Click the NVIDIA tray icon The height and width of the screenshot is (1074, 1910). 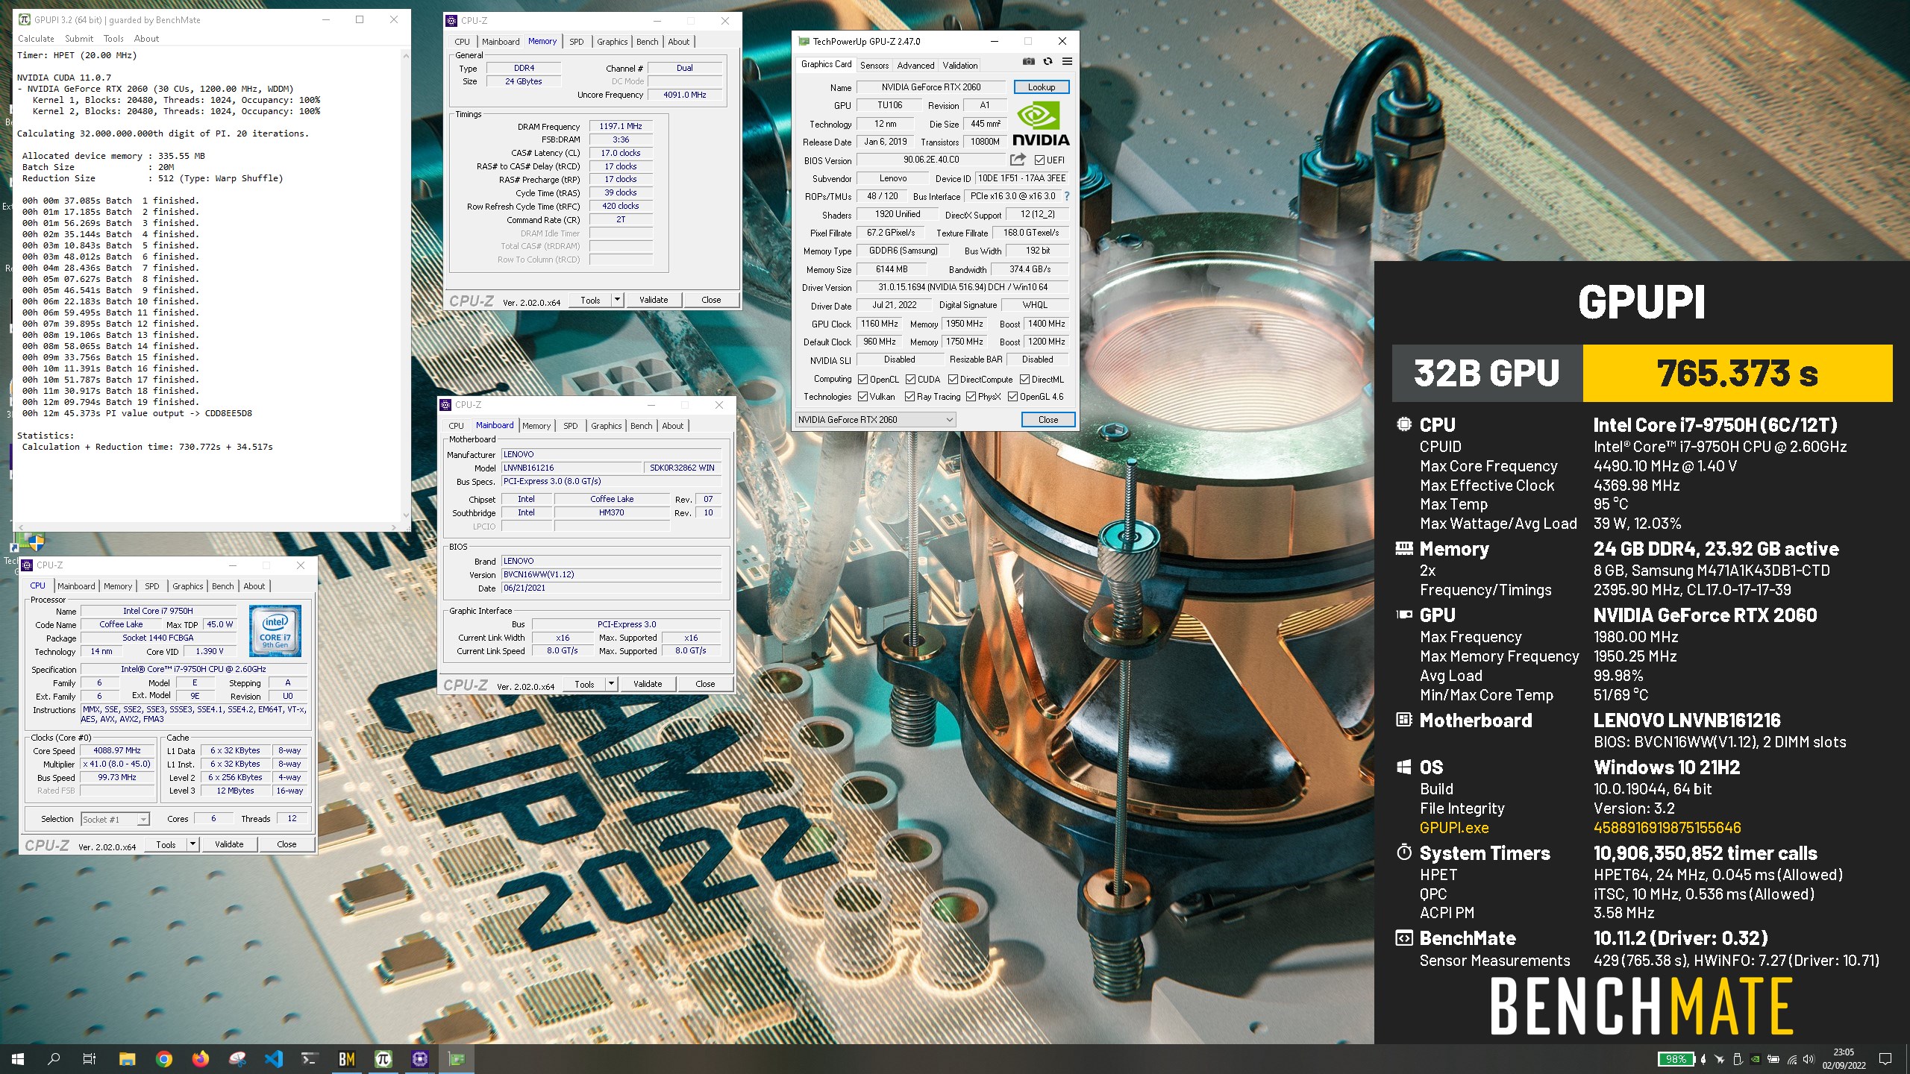(1756, 1059)
